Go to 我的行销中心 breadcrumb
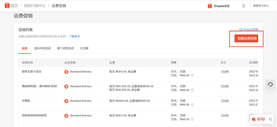The width and height of the screenshot is (277, 127). (35, 6)
